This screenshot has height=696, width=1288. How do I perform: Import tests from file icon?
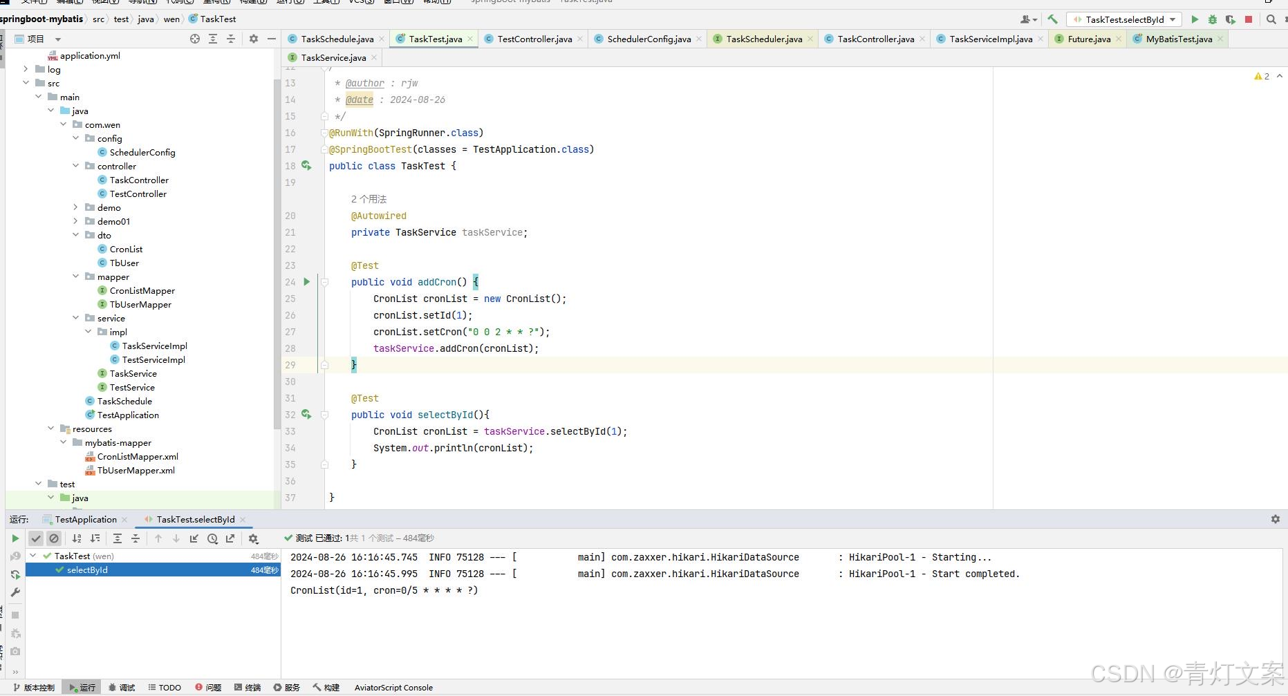[194, 538]
